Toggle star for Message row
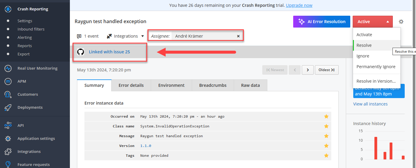The width and height of the screenshot is (416, 168). tap(326, 136)
